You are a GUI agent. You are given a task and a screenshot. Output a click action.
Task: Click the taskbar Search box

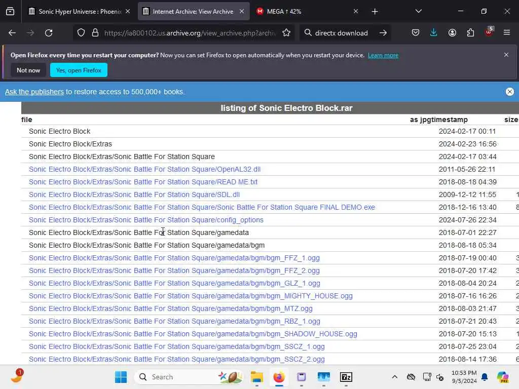190,377
